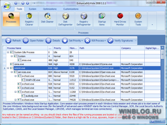Click the 'Above Normal' priority cell
Viewport: 167px width, 125px height.
pos(61,72)
